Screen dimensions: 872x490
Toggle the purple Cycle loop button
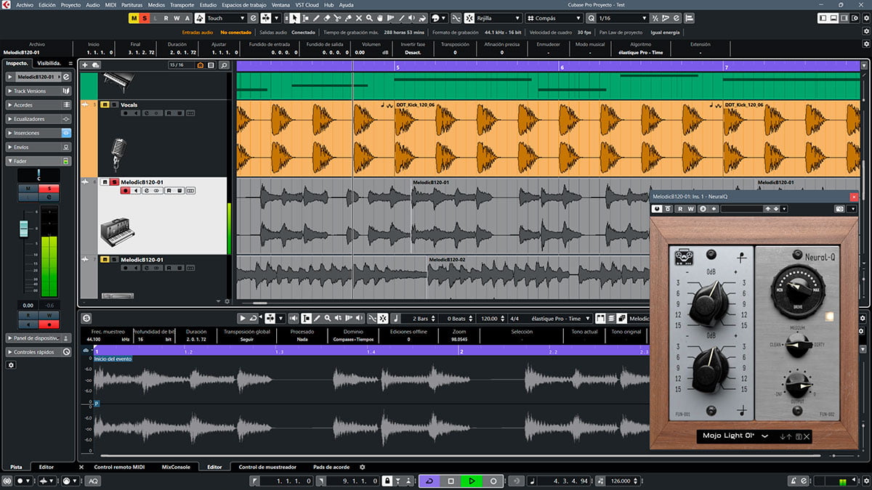coord(429,481)
